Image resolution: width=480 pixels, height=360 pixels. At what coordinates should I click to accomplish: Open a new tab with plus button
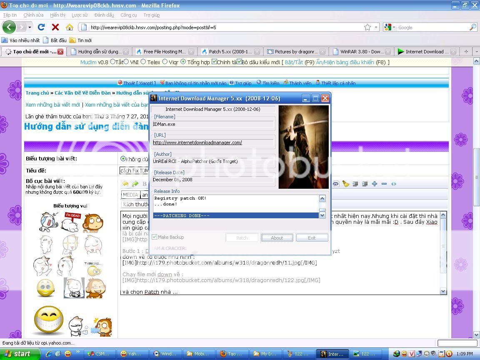tap(466, 51)
